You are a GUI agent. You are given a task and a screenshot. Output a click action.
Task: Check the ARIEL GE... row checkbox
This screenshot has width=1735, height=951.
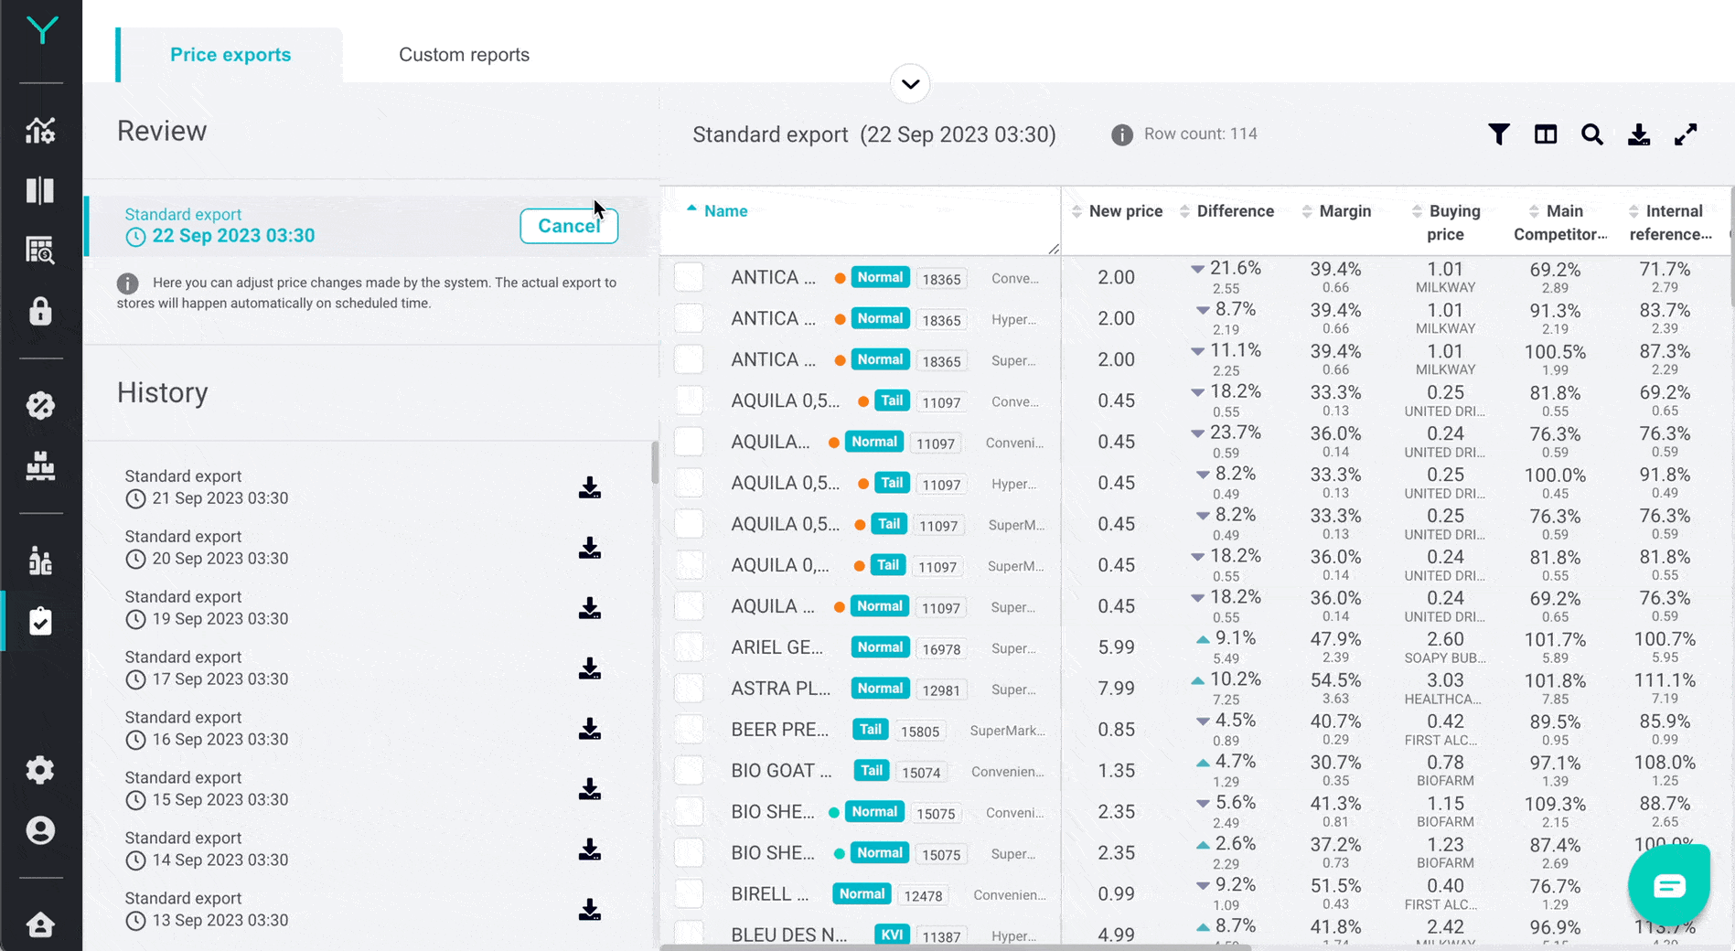coord(689,647)
